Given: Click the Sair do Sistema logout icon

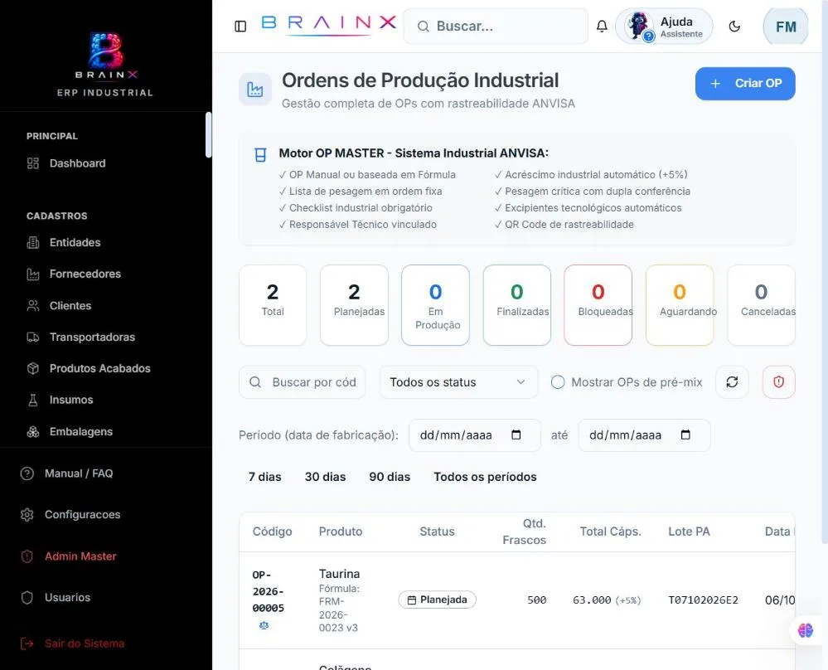Looking at the screenshot, I should (27, 643).
